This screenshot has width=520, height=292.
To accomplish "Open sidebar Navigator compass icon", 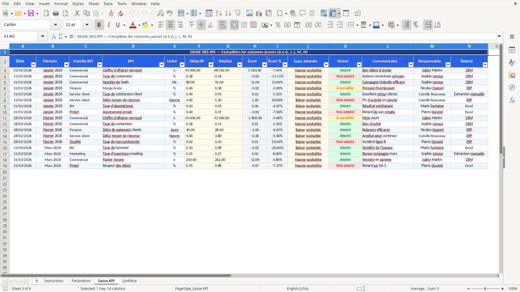I will pos(512,87).
